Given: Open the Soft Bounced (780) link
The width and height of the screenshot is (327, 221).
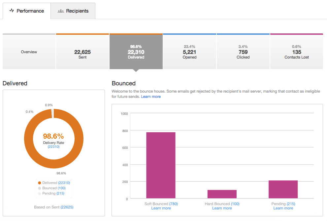Looking at the screenshot, I should click(x=161, y=204).
